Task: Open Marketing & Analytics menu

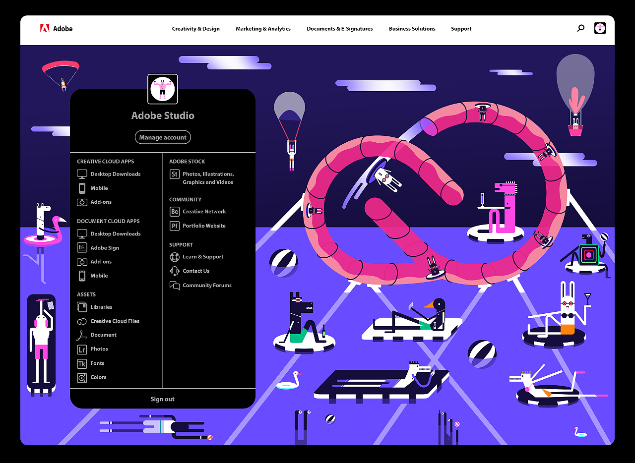Action: click(x=263, y=29)
